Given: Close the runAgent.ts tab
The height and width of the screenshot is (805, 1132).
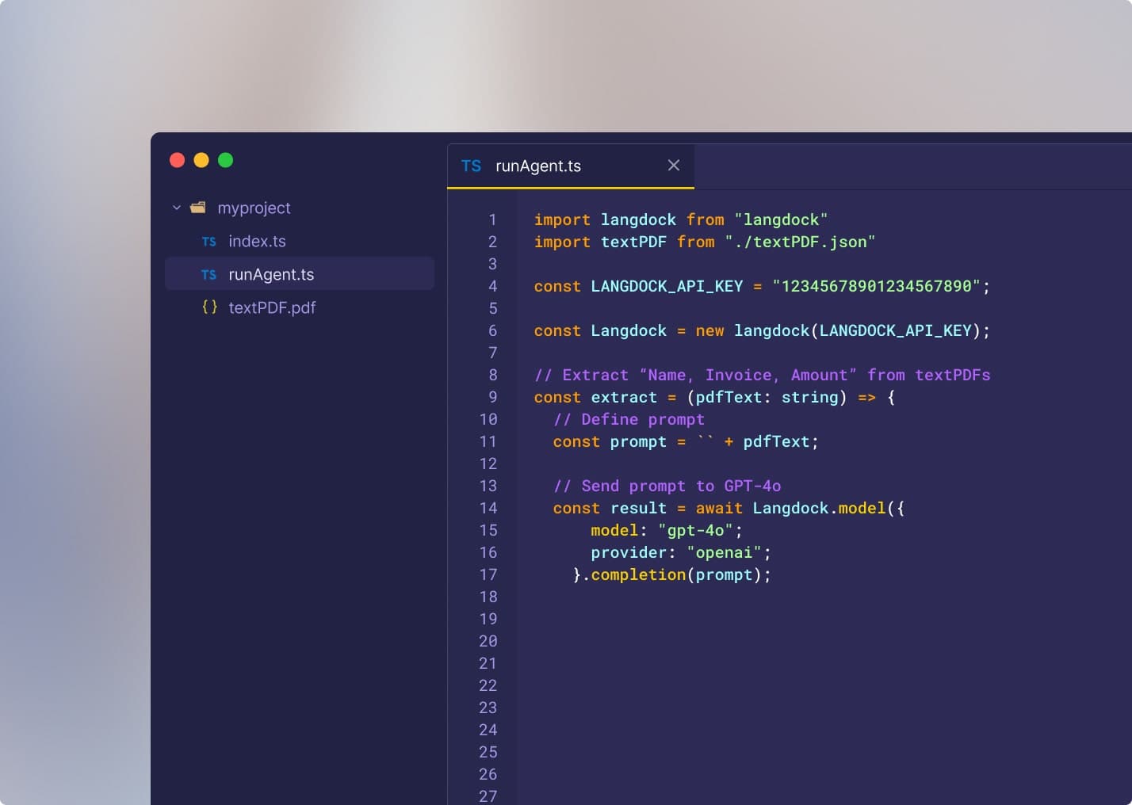Looking at the screenshot, I should pos(674,166).
